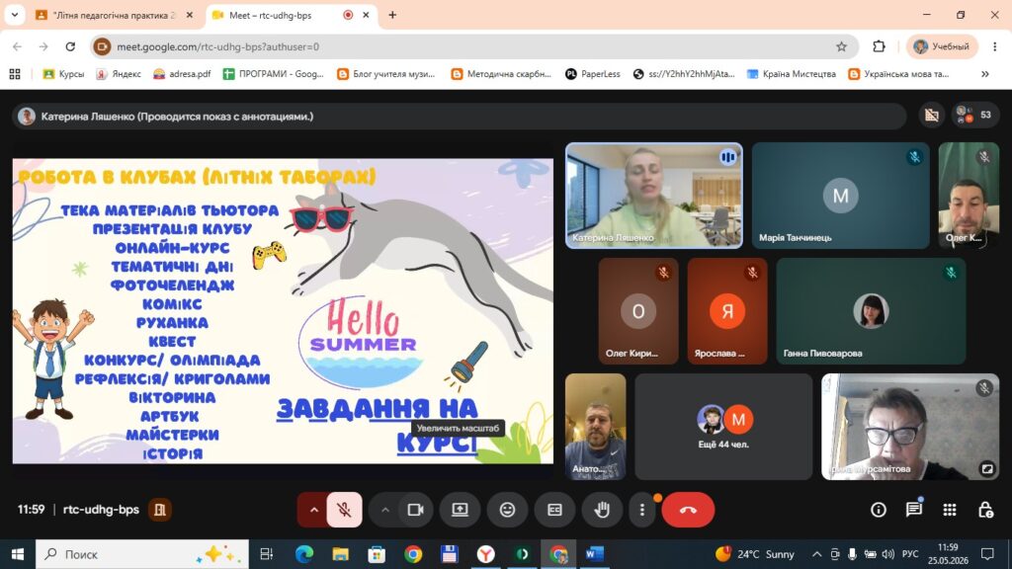The width and height of the screenshot is (1012, 569).
Task: Open Word from the taskbar
Action: (x=594, y=554)
